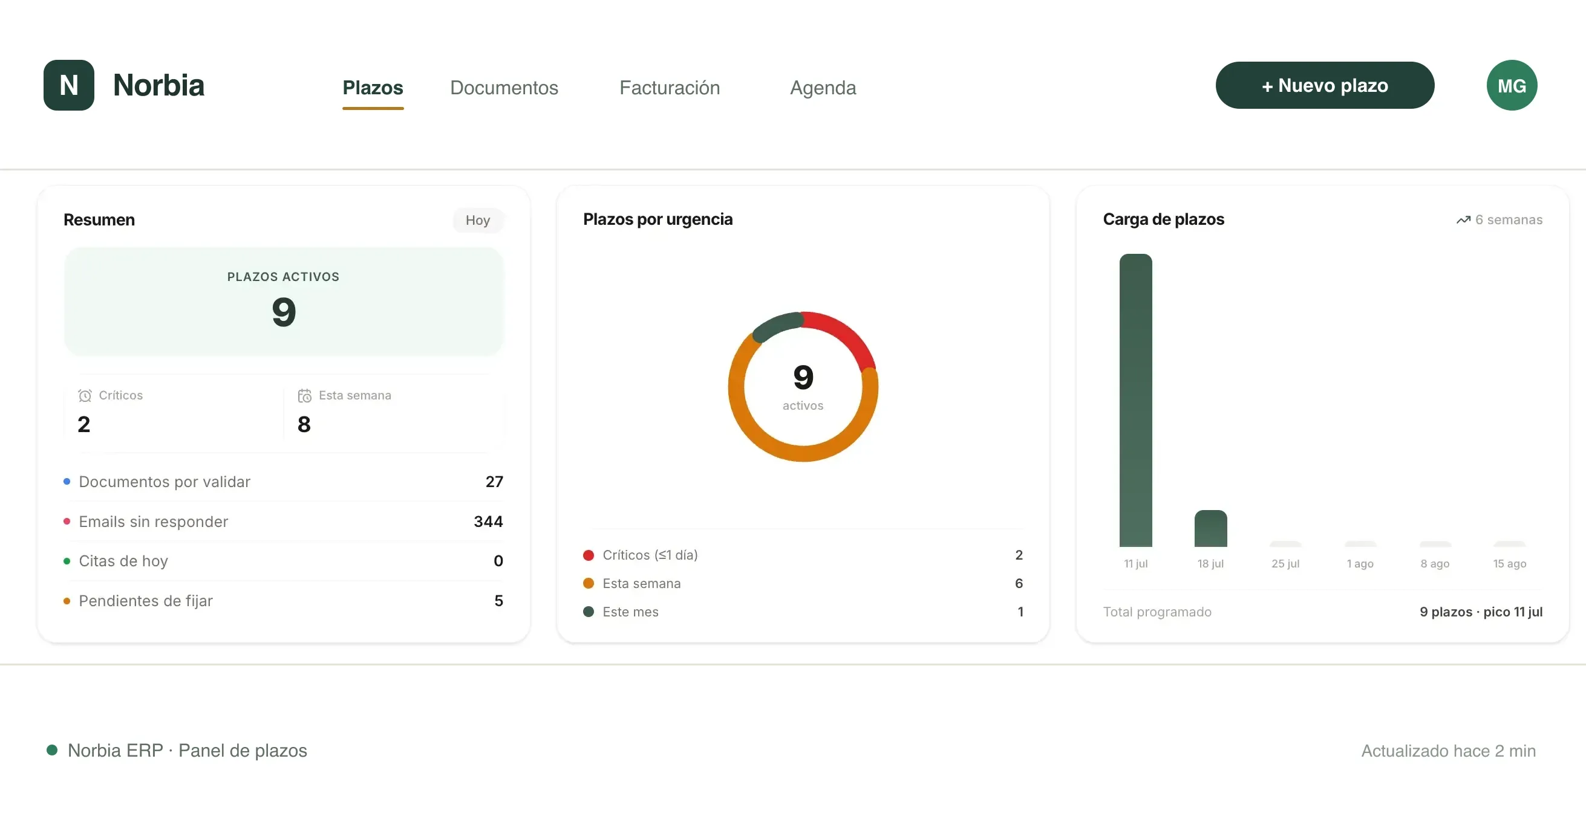Click the Plazos activos card showing 9

283,302
